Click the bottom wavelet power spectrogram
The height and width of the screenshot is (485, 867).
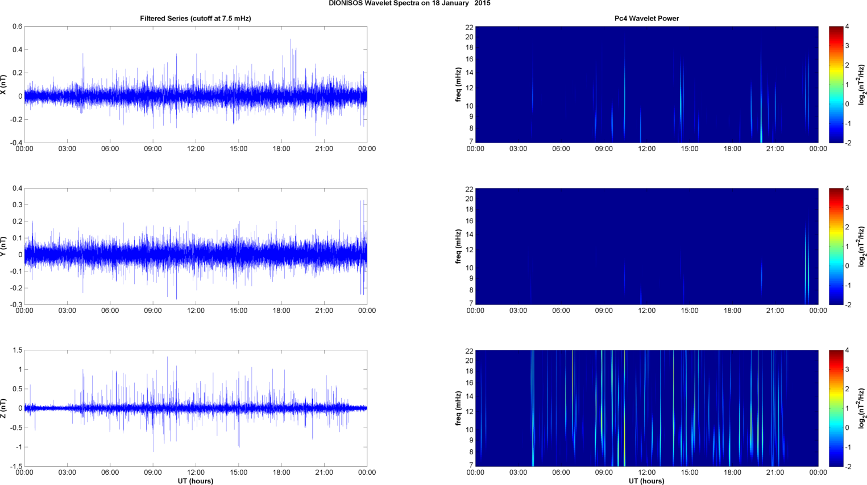coord(646,408)
